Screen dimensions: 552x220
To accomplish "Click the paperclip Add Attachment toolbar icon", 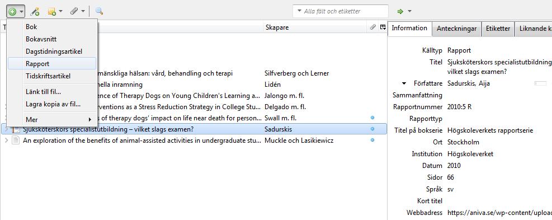I will pyautogui.click(x=74, y=11).
